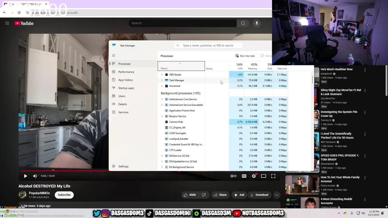Open the PopularMMOs channel avatar
The height and width of the screenshot is (218, 388).
[x=22, y=195]
